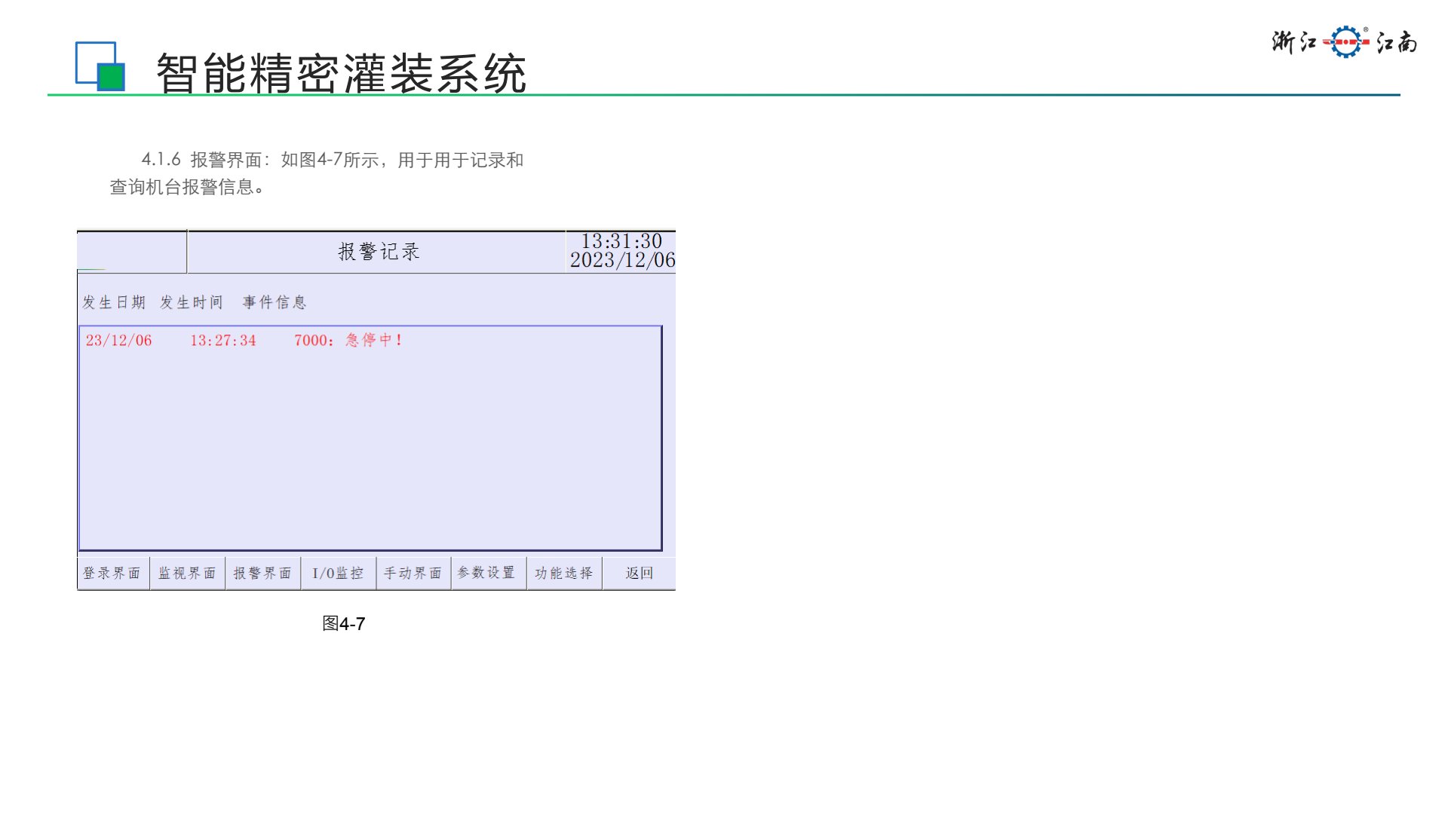Click the 图4-7 figure caption

point(344,624)
